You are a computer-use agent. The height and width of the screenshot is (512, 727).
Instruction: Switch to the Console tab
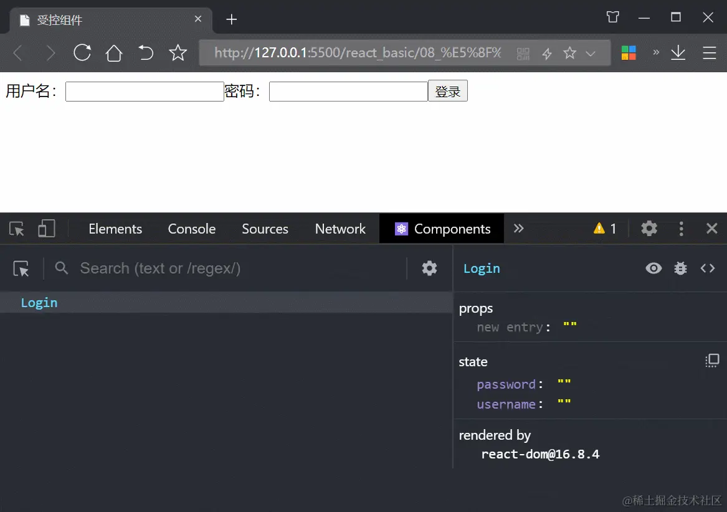tap(192, 229)
